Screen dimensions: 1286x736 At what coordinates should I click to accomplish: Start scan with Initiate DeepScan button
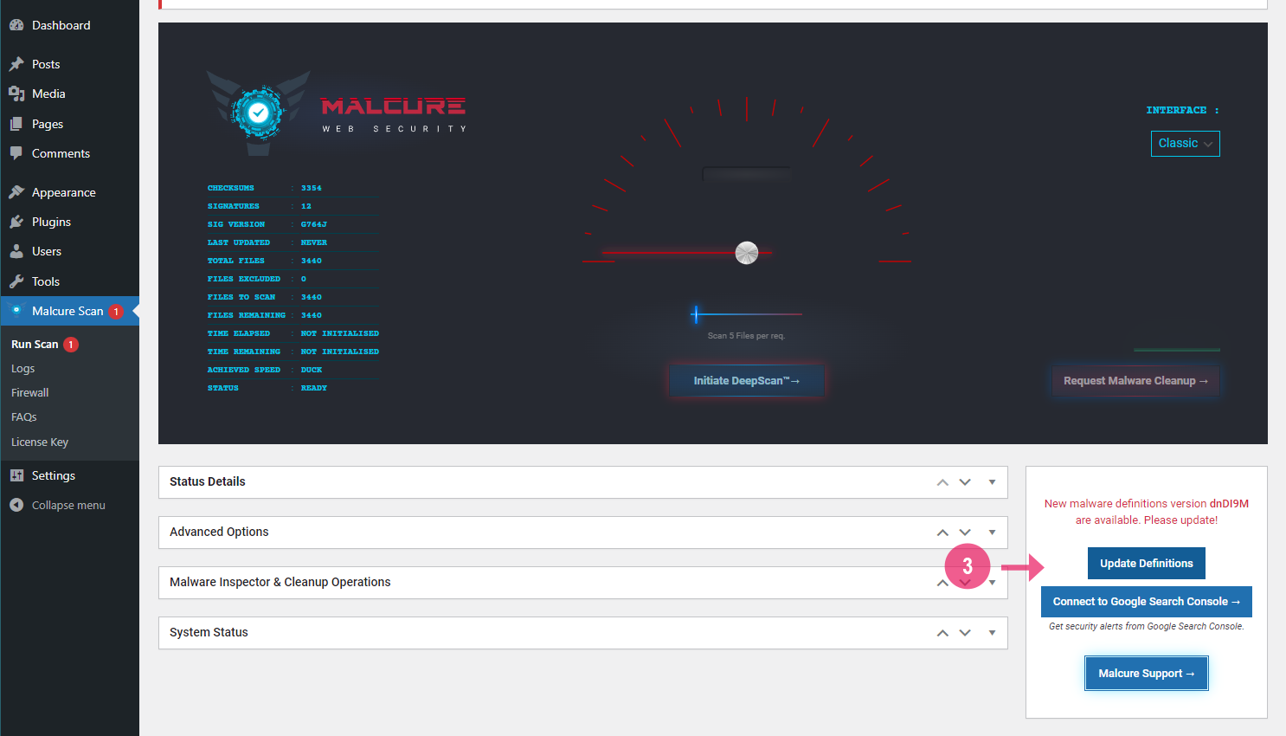[x=746, y=381]
